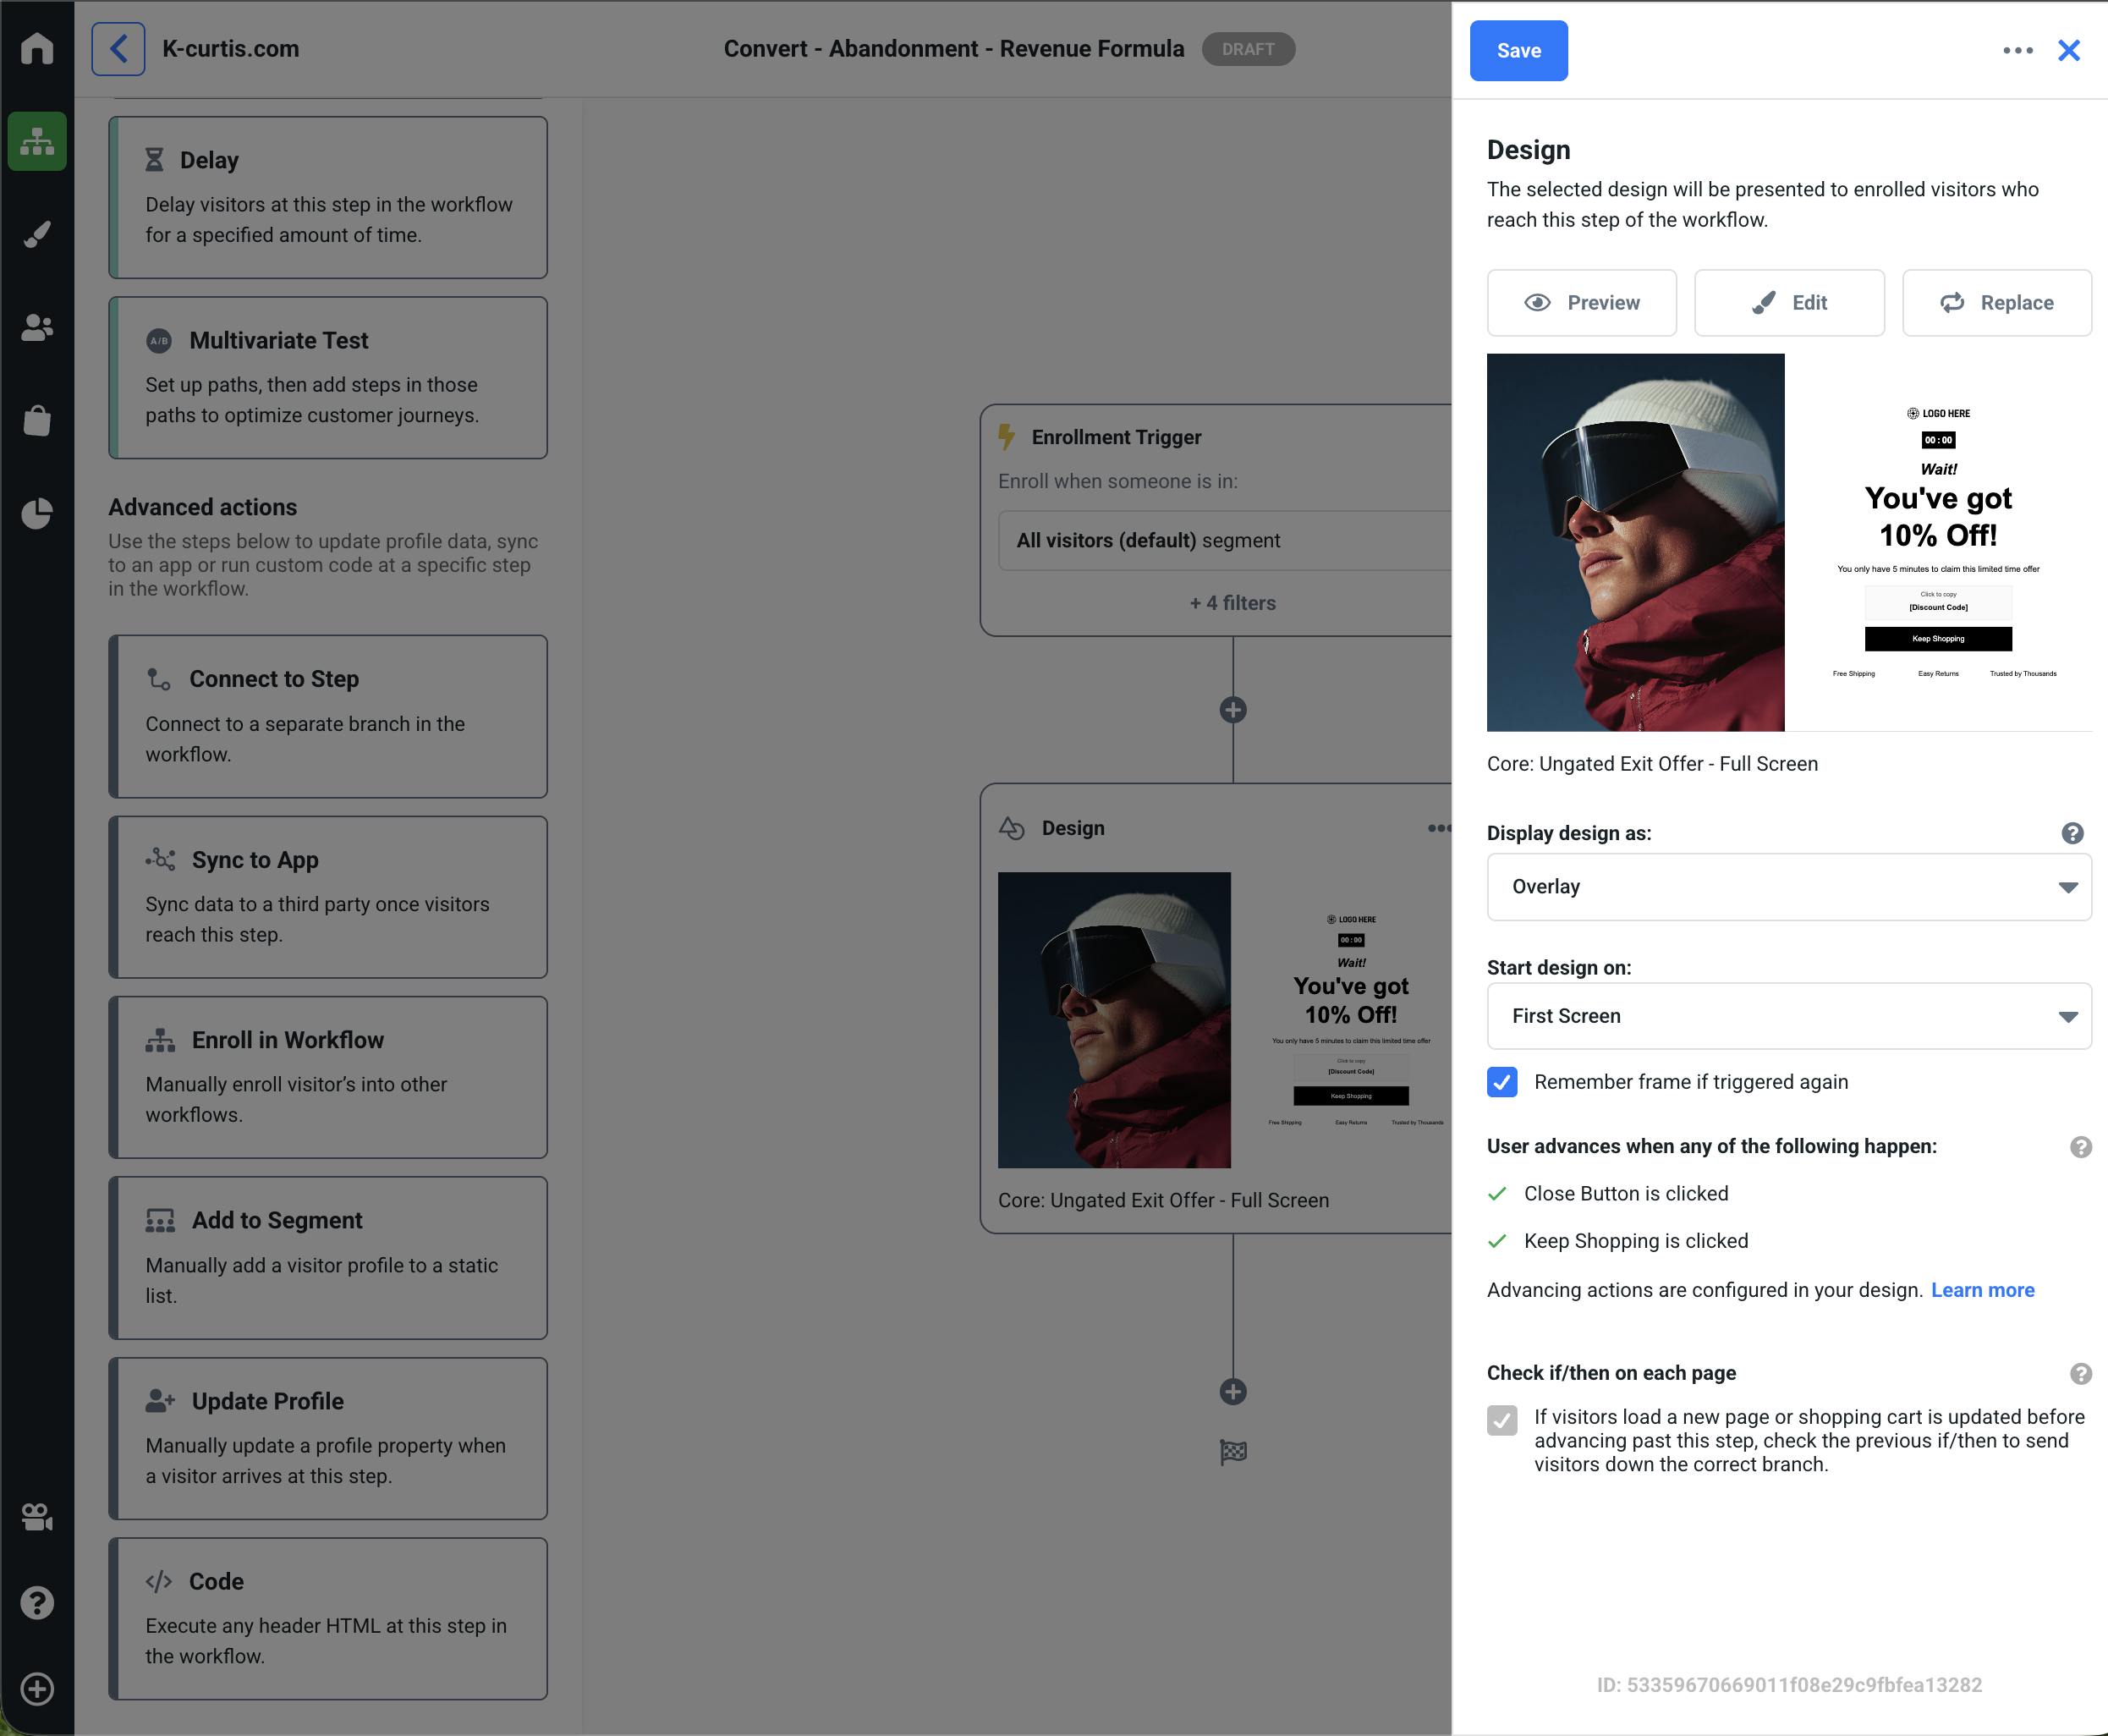Open the three-dot more options menu in panel header

point(2018,51)
